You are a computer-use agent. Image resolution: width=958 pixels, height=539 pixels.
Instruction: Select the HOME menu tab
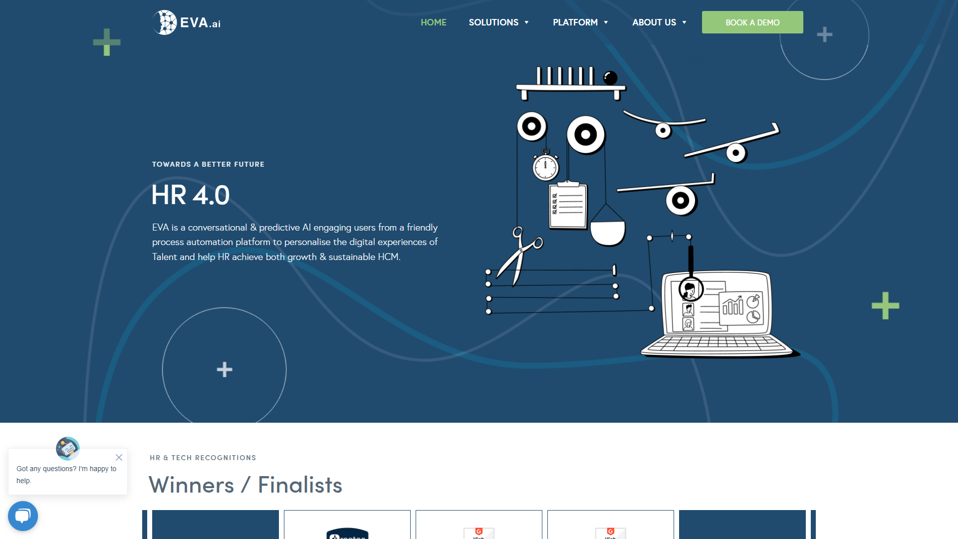click(434, 22)
